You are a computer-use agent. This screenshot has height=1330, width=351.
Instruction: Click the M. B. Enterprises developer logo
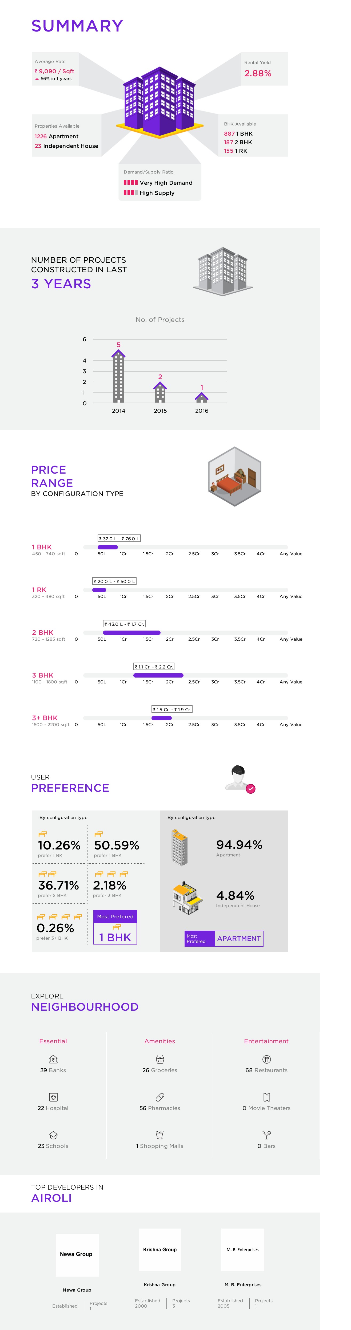(243, 1249)
